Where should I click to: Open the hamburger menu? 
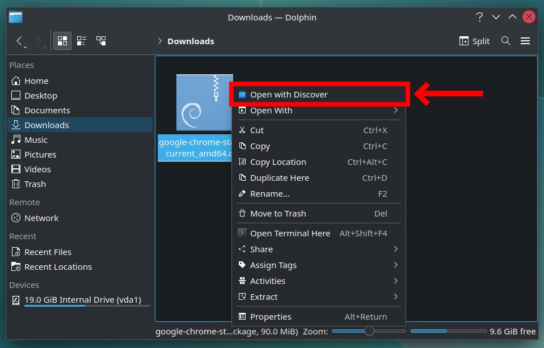click(x=525, y=41)
